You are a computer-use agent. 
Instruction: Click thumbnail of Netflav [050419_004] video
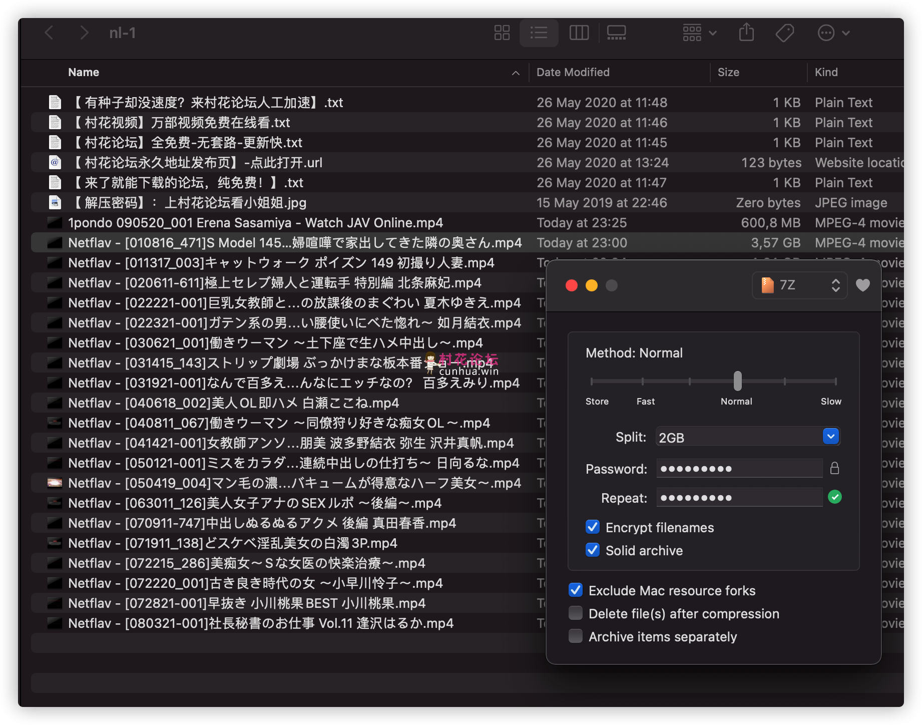[x=55, y=483]
